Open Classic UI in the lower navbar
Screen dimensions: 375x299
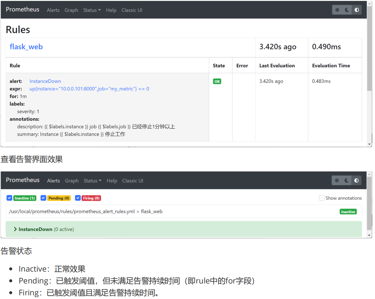(x=133, y=181)
